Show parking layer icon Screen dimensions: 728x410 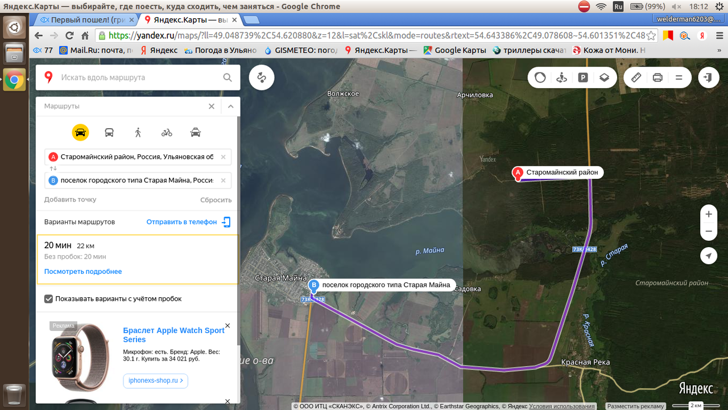point(583,77)
